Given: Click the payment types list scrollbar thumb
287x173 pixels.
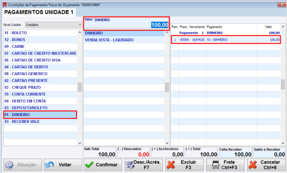Looking at the screenshot, I should (80, 88).
